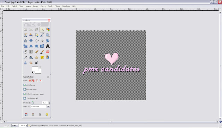Click Restore tool options button
The image size is (222, 128).
pos(33,115)
